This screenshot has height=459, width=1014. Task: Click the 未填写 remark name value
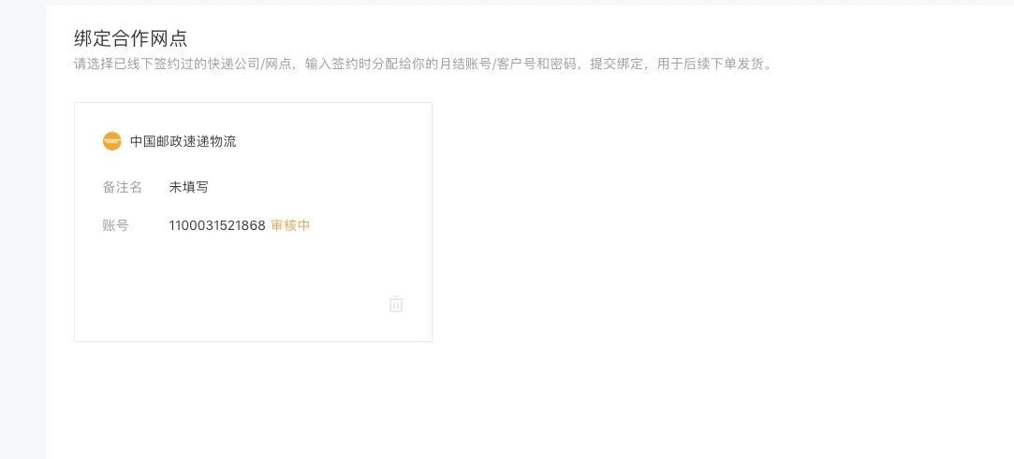click(189, 187)
